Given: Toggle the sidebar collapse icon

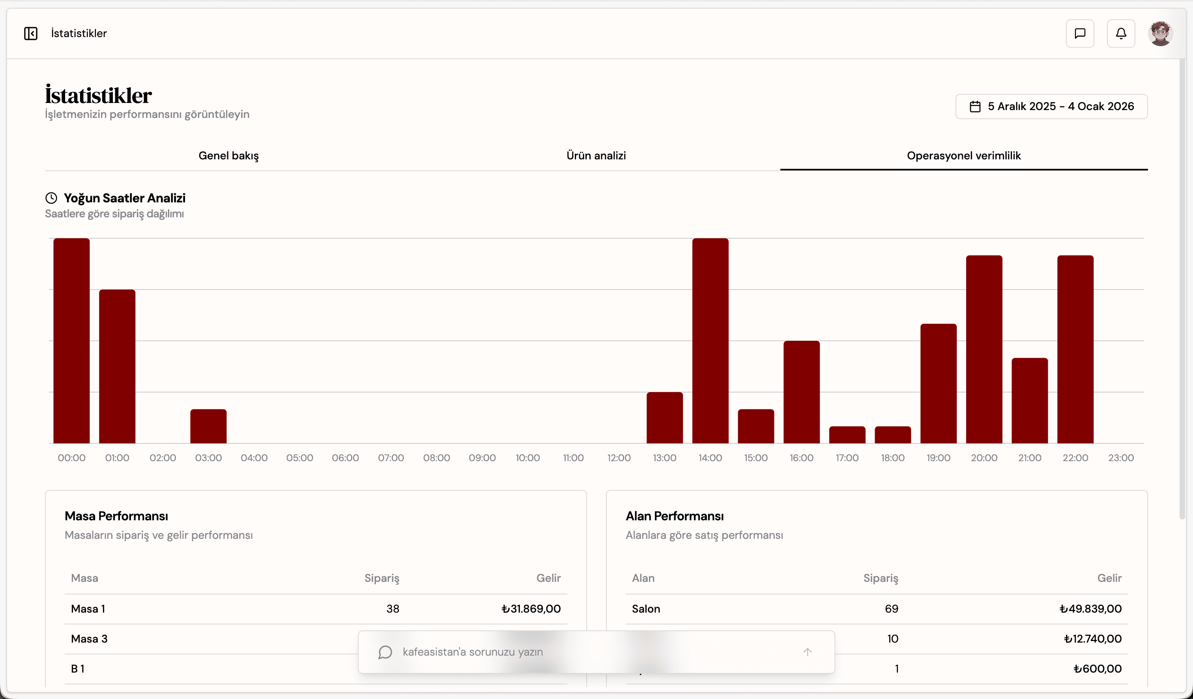Looking at the screenshot, I should tap(31, 34).
